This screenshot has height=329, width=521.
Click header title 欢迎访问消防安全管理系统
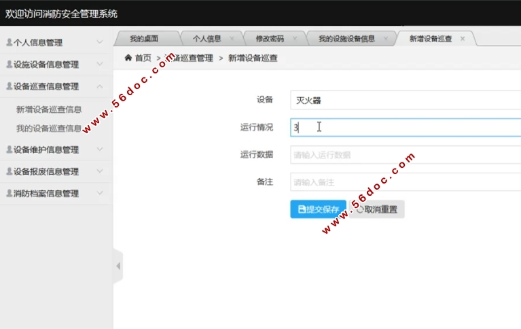(61, 14)
